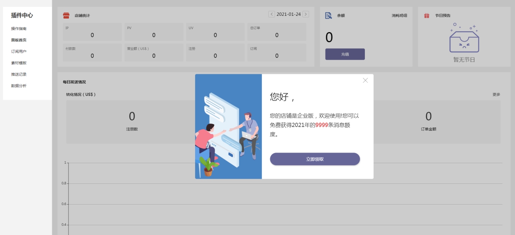Go to next date with right arrow

tap(306, 14)
